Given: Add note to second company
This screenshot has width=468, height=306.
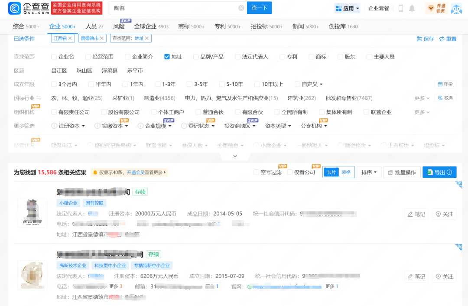Looking at the screenshot, I should (x=416, y=277).
